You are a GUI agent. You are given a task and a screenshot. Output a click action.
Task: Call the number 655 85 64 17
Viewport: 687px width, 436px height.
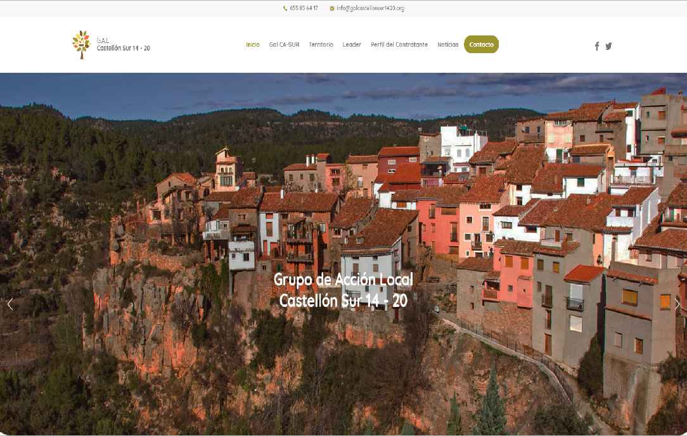pyautogui.click(x=304, y=9)
